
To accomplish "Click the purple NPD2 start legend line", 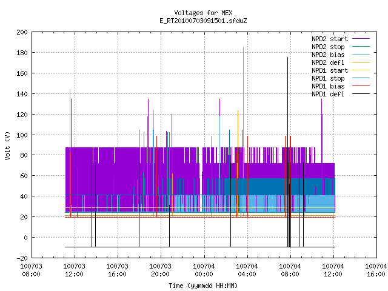I will click(x=361, y=39).
